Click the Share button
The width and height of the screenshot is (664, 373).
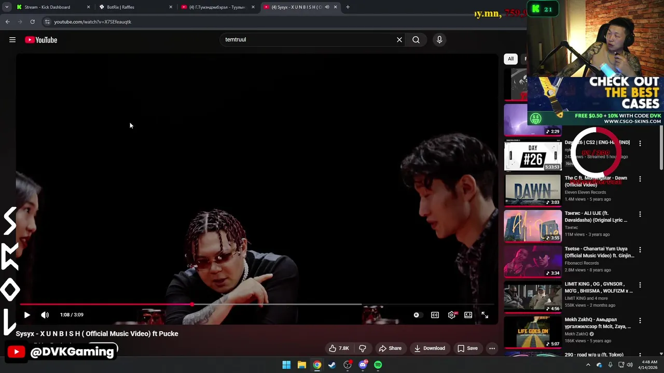[x=390, y=348]
